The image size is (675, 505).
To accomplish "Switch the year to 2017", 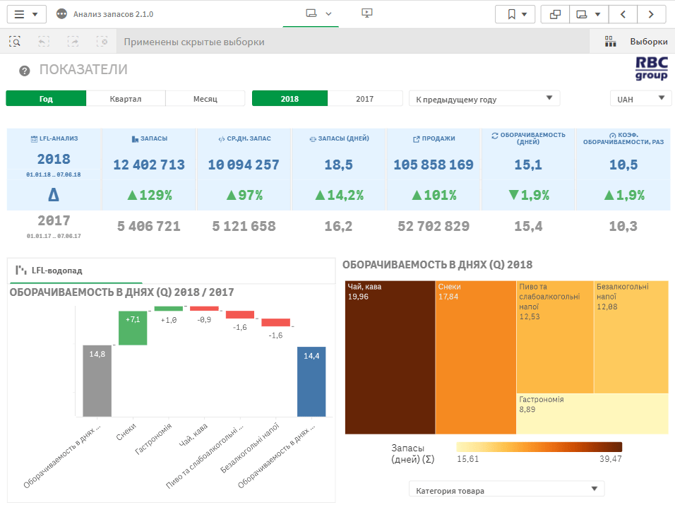I will point(364,99).
